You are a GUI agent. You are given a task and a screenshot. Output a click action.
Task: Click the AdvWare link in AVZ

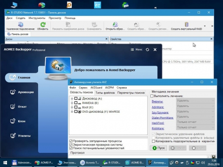(x=158, y=107)
